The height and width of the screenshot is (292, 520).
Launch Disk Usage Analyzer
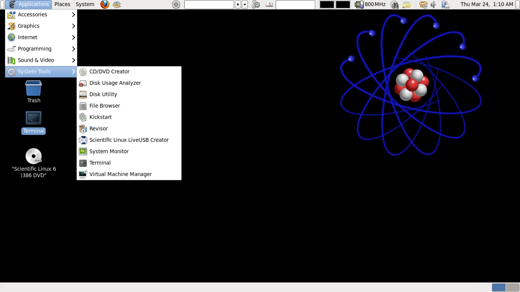click(129, 83)
